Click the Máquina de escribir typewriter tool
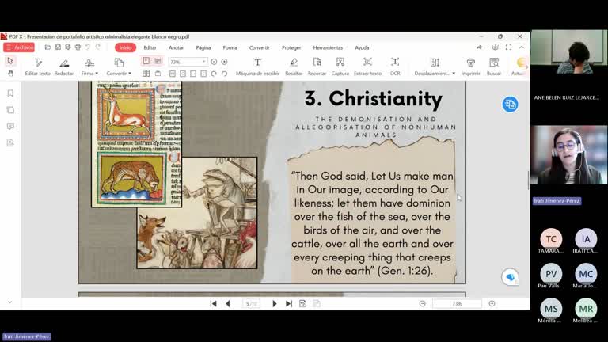608x342 pixels. click(x=257, y=66)
